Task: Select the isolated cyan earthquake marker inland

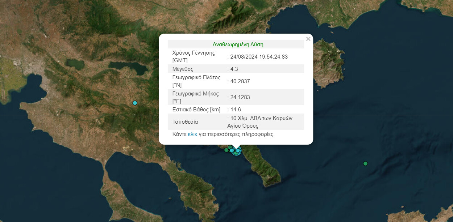Action: tap(135, 103)
